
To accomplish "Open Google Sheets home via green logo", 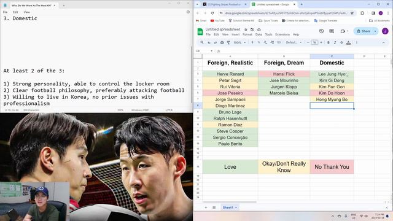I will [x=200, y=31].
